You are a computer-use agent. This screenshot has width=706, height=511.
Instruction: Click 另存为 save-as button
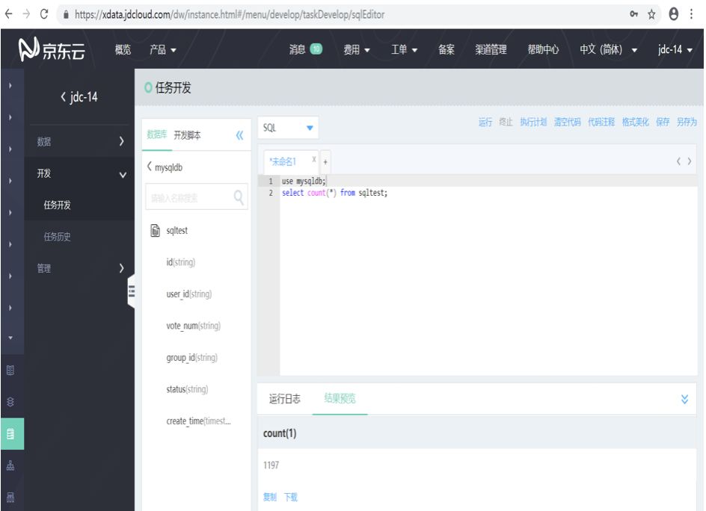coord(687,122)
